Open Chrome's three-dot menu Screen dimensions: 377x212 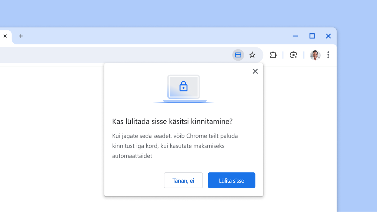[x=328, y=55]
